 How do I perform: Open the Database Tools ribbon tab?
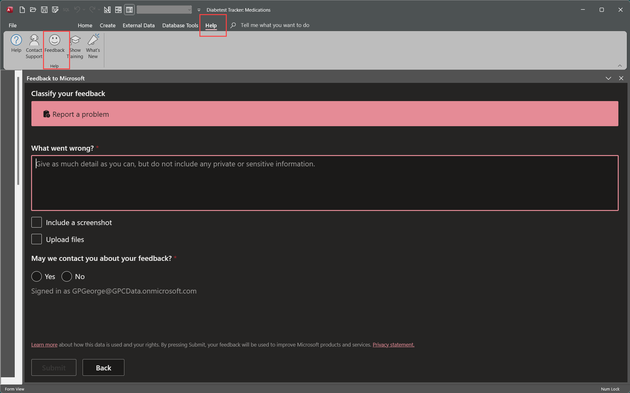(x=180, y=25)
